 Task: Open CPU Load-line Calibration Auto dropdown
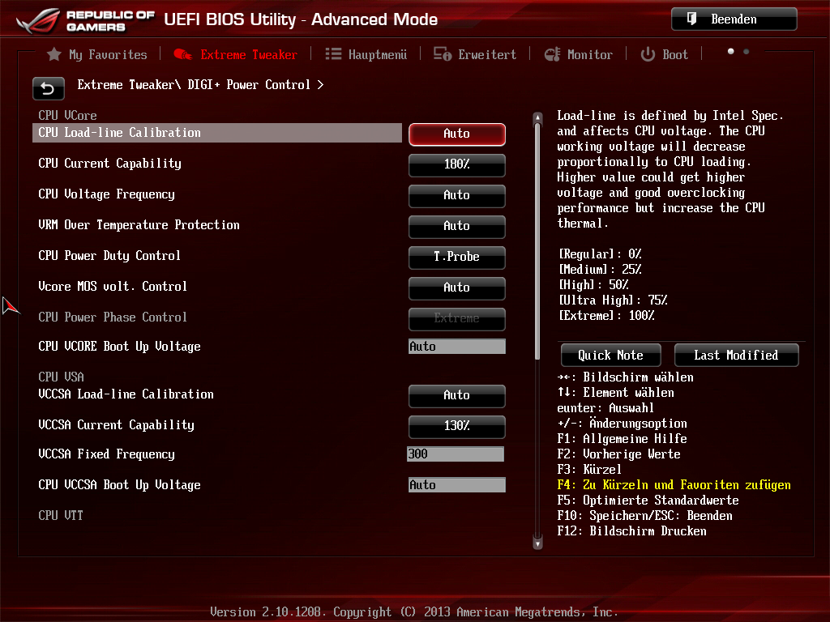[x=456, y=134]
